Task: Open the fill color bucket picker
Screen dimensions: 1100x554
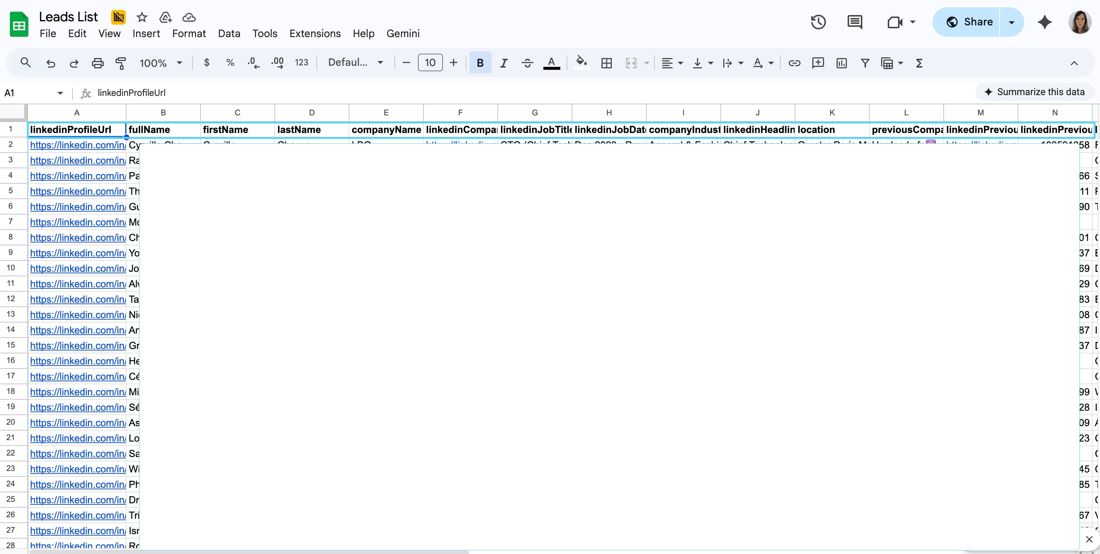Action: coord(581,63)
